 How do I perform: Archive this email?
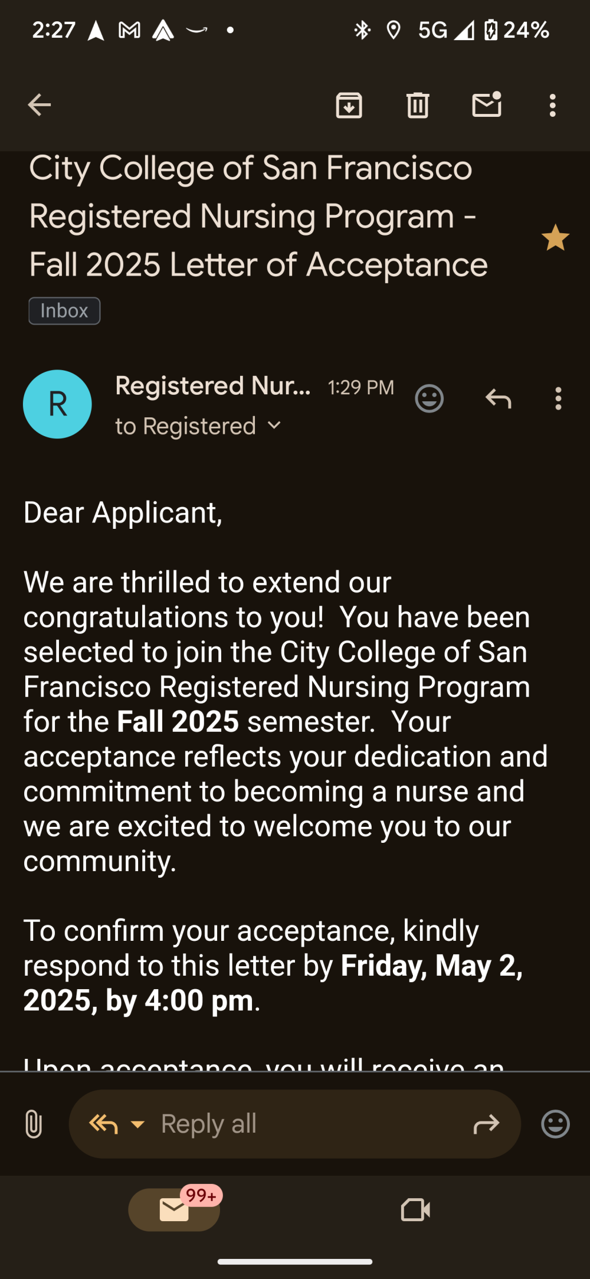coord(349,106)
